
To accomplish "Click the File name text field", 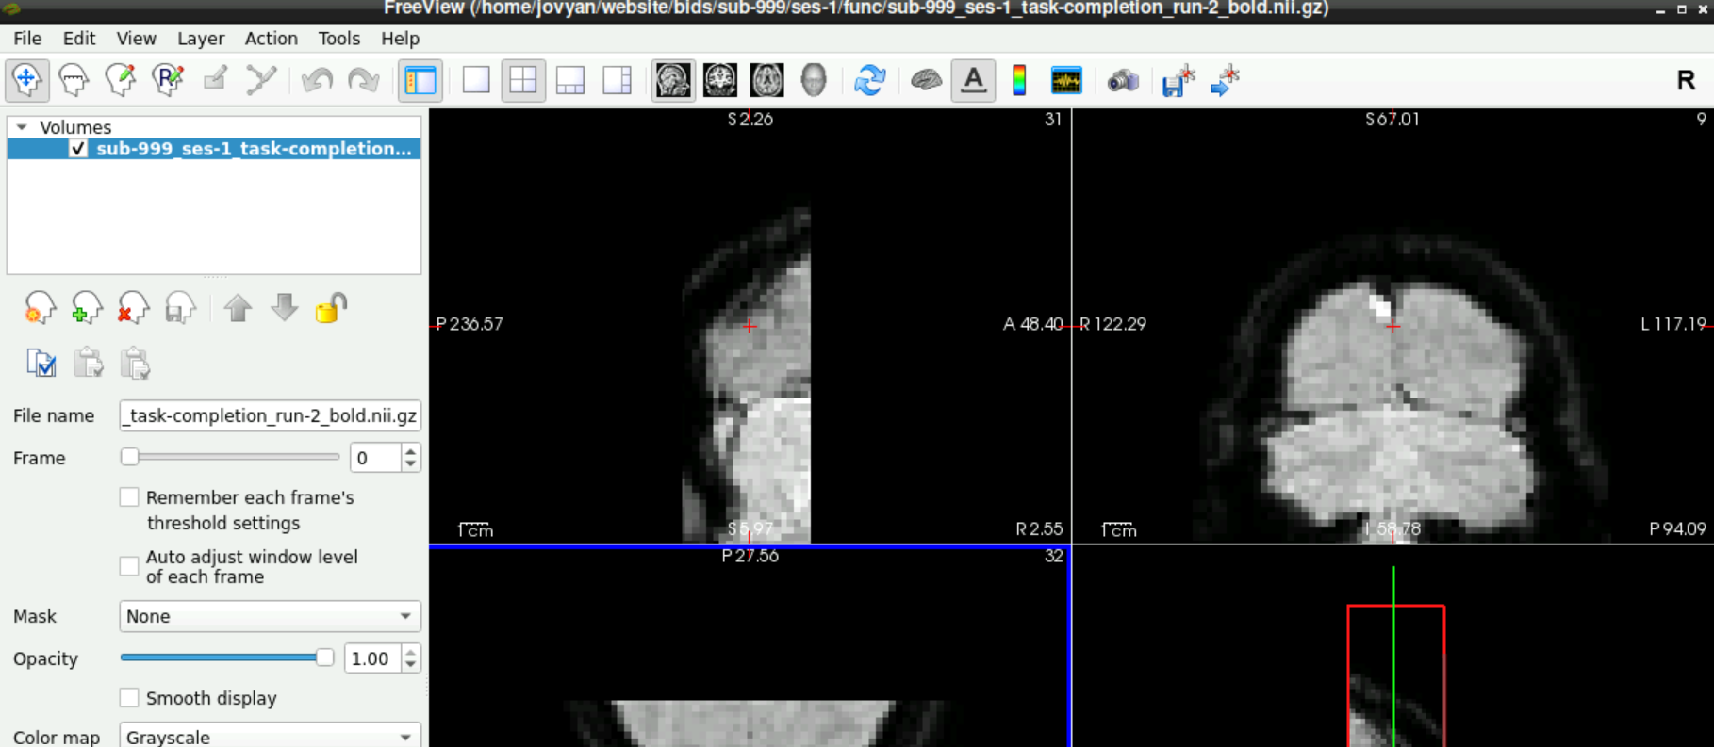I will point(270,415).
